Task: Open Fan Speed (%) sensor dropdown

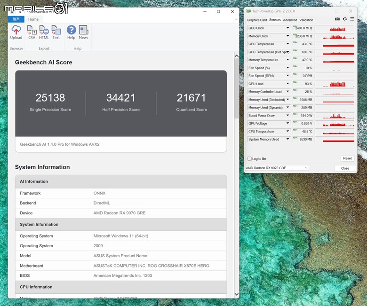Action: coord(287,68)
